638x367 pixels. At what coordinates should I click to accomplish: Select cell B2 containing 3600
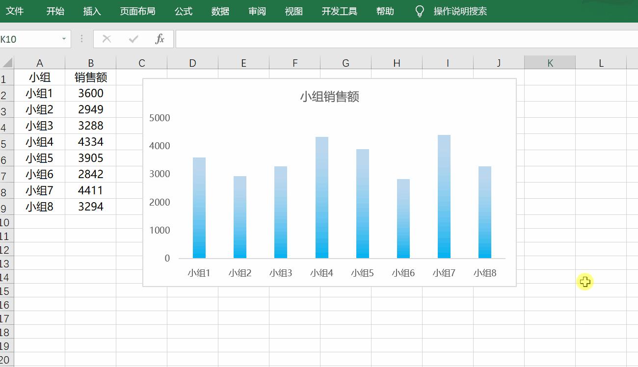tap(90, 93)
